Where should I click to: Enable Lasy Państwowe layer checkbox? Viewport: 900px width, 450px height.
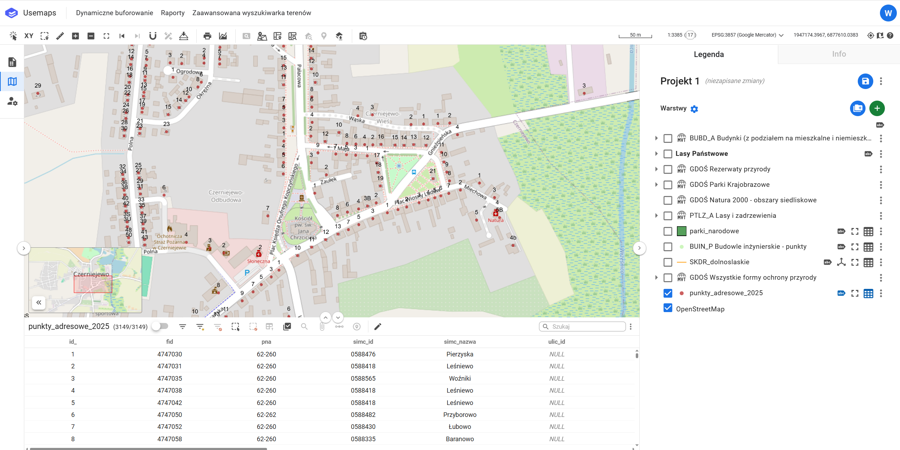tap(667, 154)
